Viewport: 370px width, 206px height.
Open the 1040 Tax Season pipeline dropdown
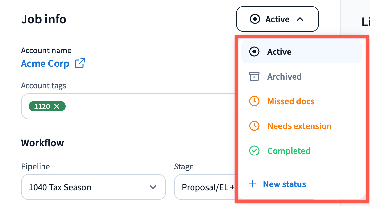93,187
